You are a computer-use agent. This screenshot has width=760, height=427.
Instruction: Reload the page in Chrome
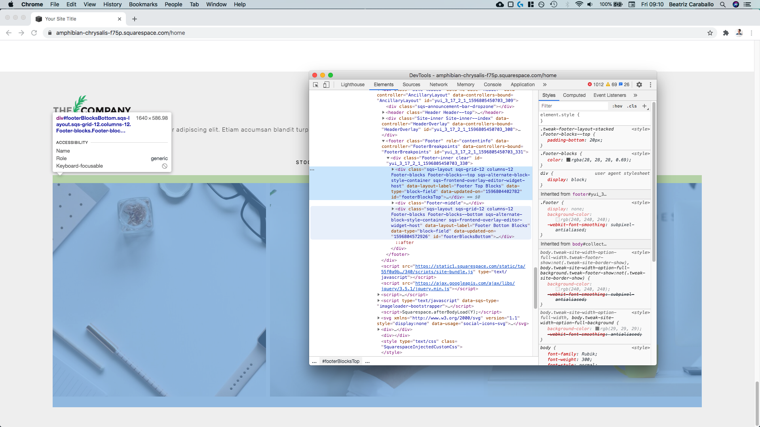[34, 33]
